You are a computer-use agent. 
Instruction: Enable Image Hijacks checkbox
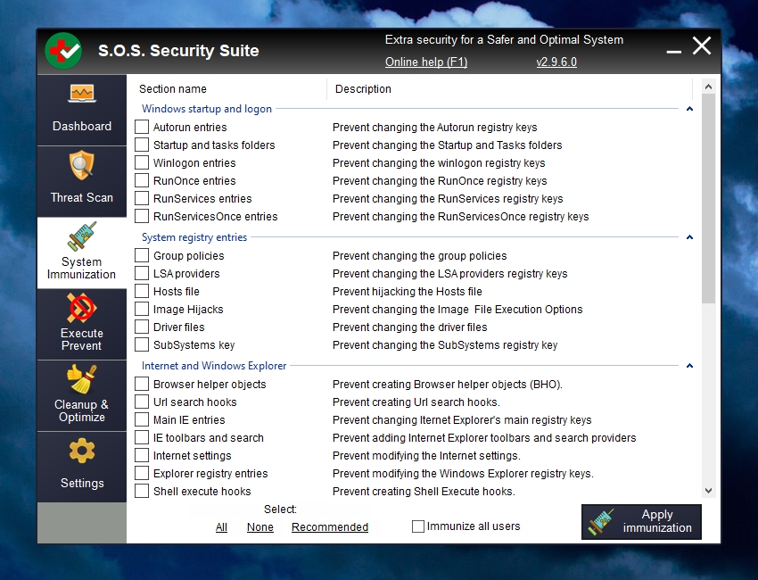pyautogui.click(x=142, y=309)
